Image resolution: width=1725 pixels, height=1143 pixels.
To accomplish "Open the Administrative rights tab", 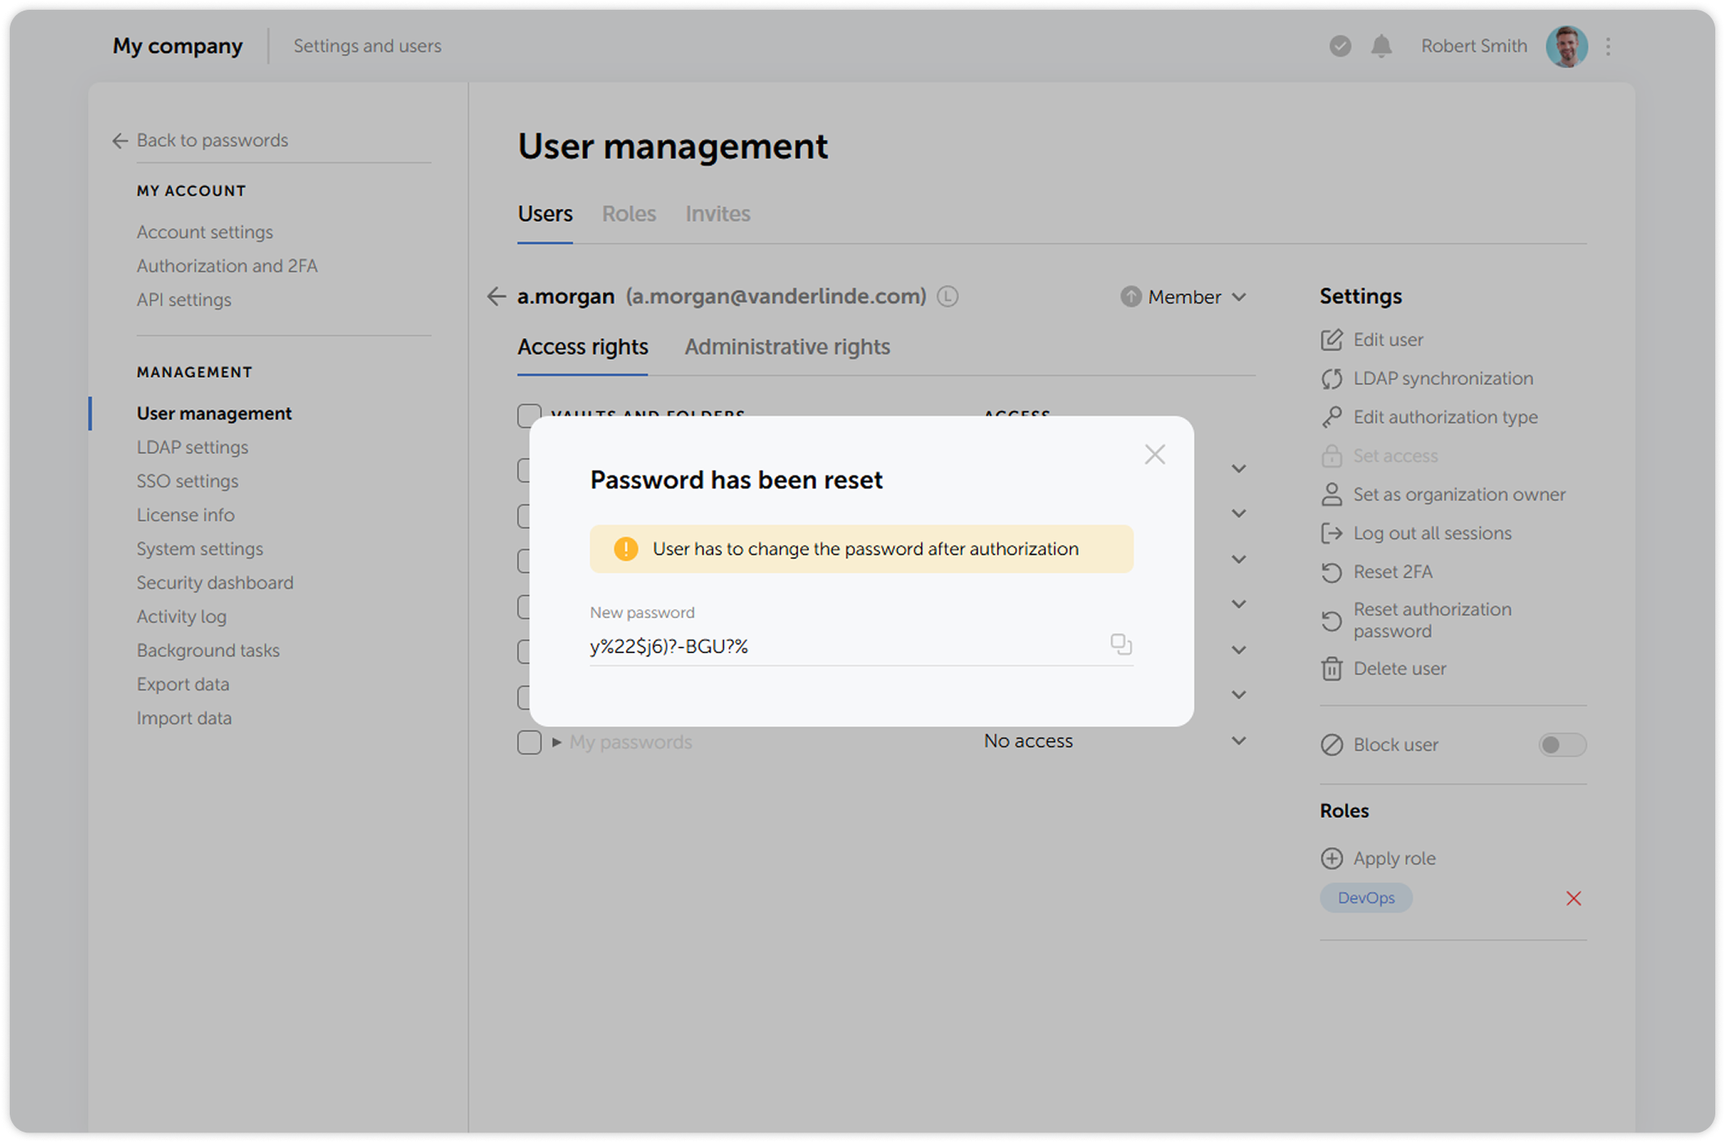I will [x=787, y=347].
